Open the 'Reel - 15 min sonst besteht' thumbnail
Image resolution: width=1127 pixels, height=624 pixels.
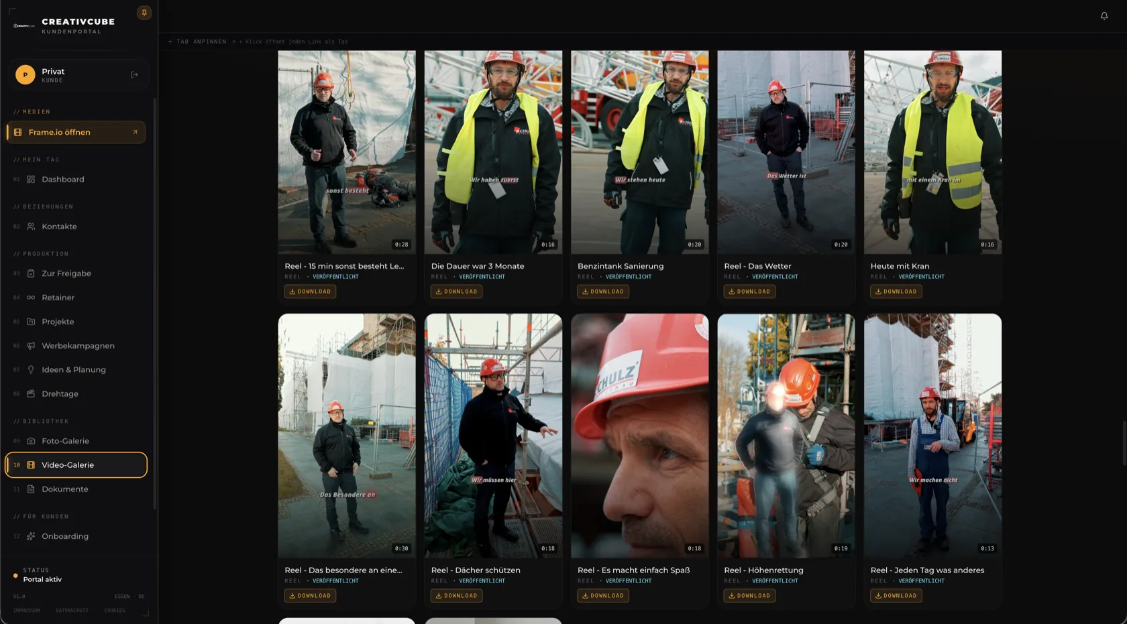[x=347, y=152]
